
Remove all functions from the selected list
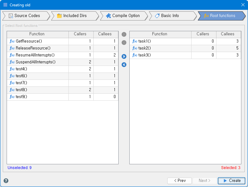pyautogui.click(x=124, y=65)
